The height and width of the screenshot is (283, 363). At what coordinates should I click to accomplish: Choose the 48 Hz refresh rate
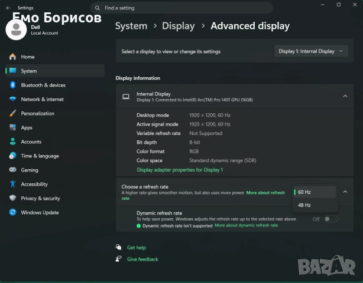coord(315,205)
